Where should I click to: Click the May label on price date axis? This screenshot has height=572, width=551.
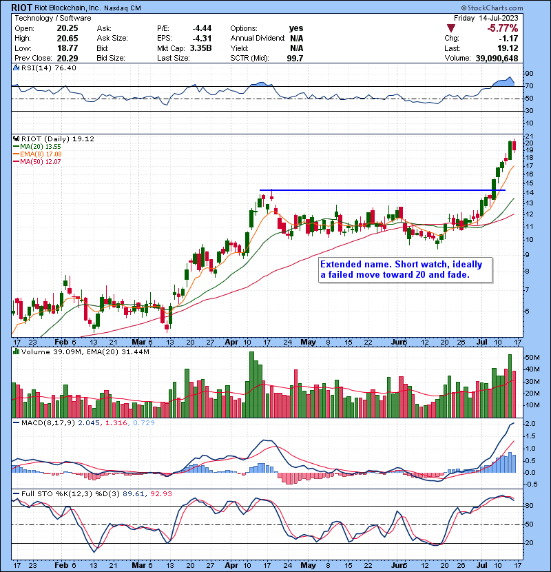(x=308, y=343)
